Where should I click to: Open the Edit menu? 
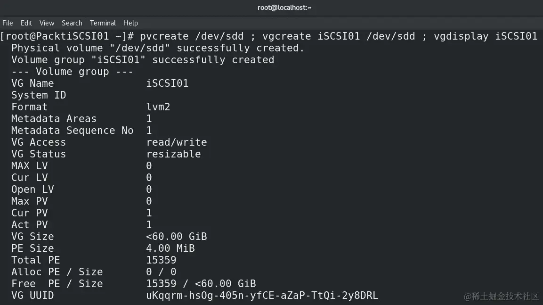[26, 23]
